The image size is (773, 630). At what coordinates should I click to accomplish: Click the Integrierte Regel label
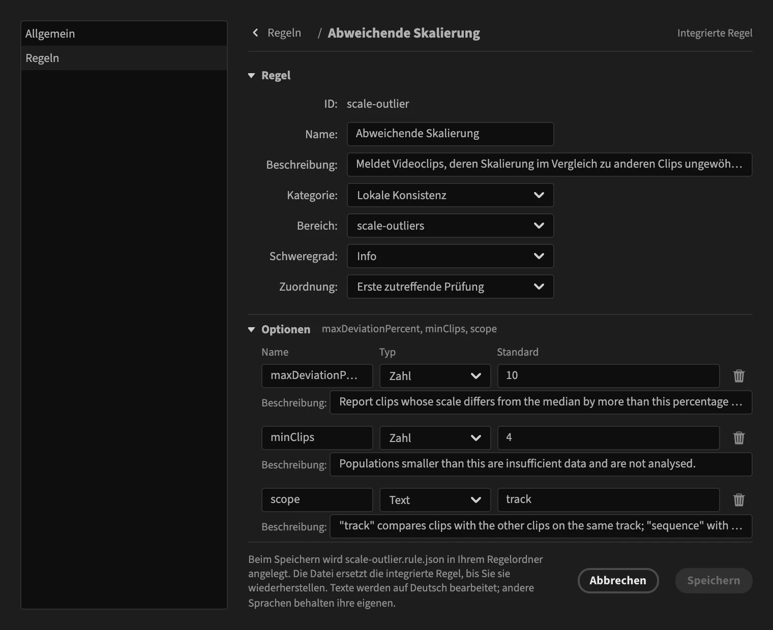click(x=715, y=33)
